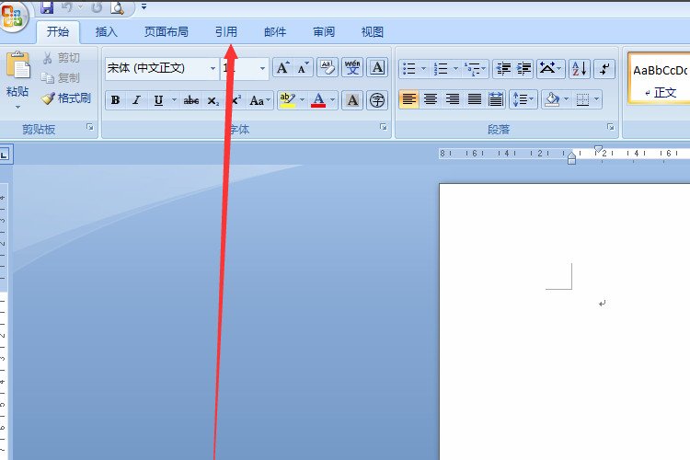Click the Borders icon
This screenshot has width=690, height=460.
click(582, 99)
